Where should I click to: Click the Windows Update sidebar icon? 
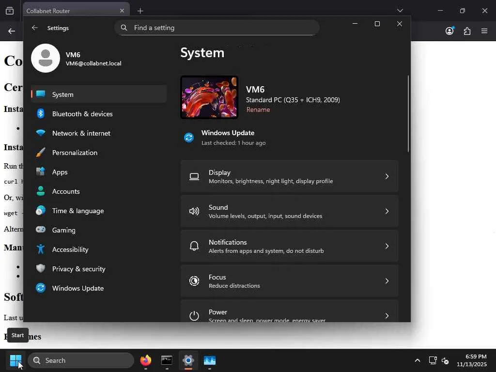41,288
